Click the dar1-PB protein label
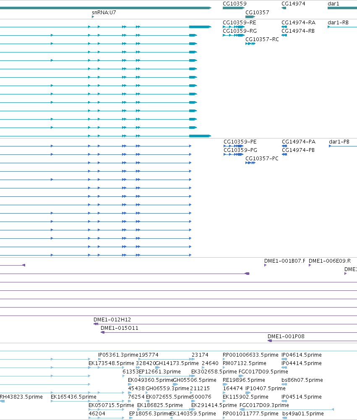 [339, 142]
